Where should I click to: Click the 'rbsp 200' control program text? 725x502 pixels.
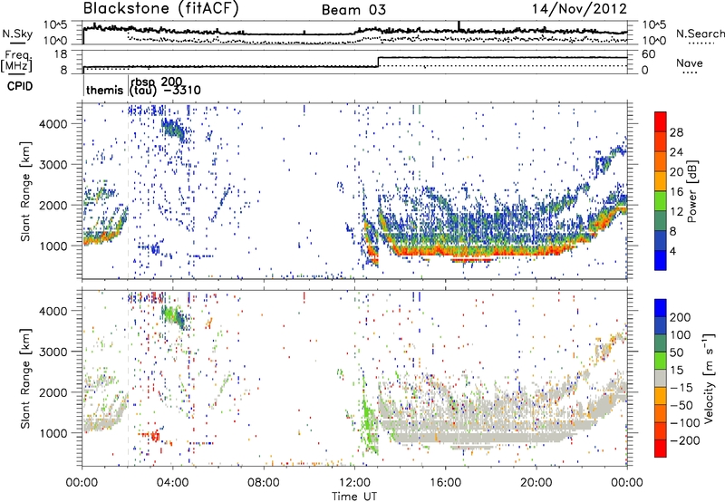156,82
